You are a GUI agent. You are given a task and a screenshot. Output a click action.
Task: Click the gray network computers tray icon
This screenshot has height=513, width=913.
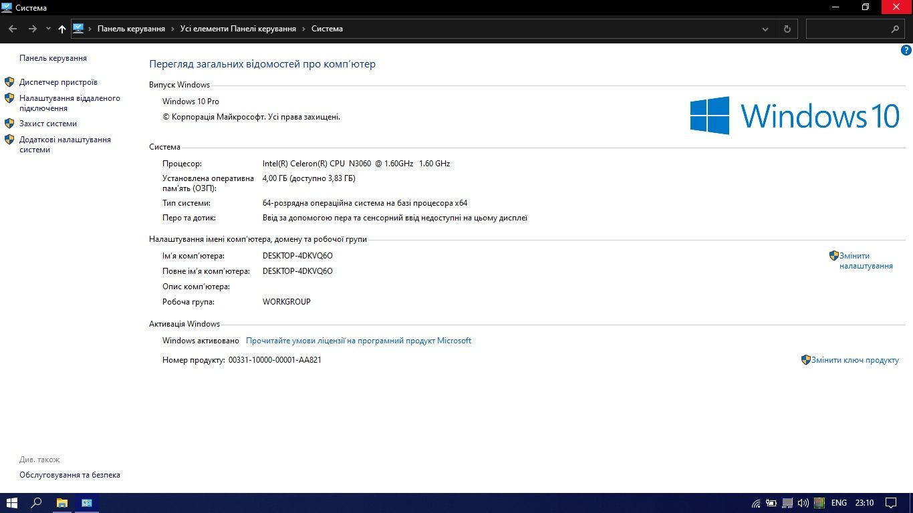(x=787, y=503)
